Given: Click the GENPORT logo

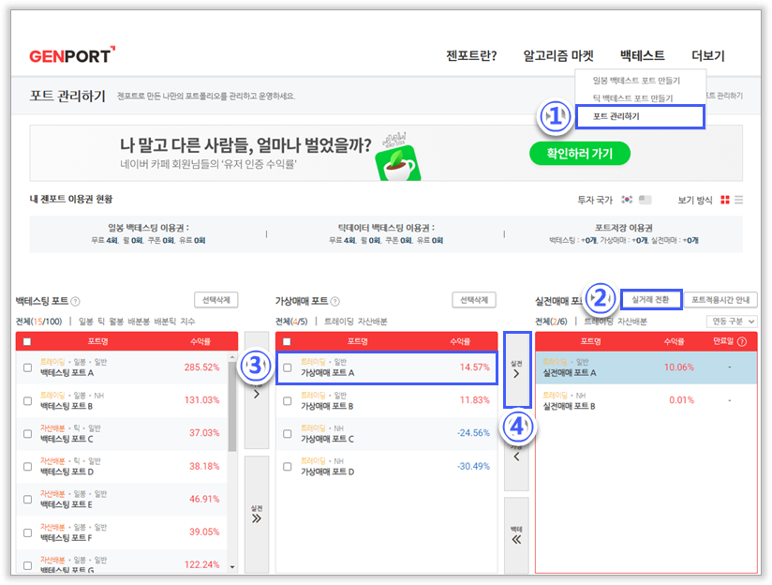Looking at the screenshot, I should pos(70,55).
